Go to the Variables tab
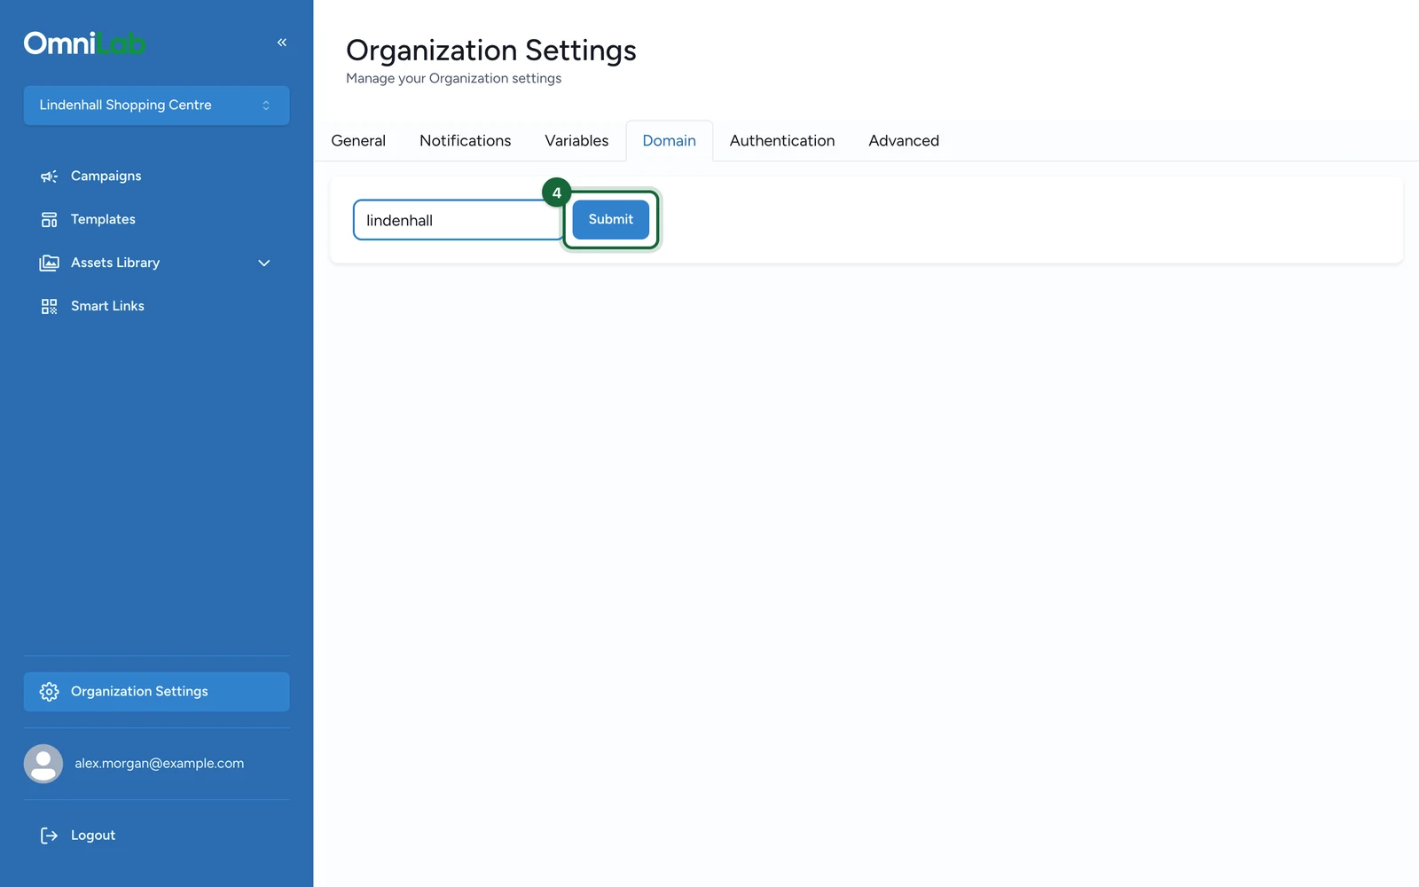 click(x=576, y=141)
